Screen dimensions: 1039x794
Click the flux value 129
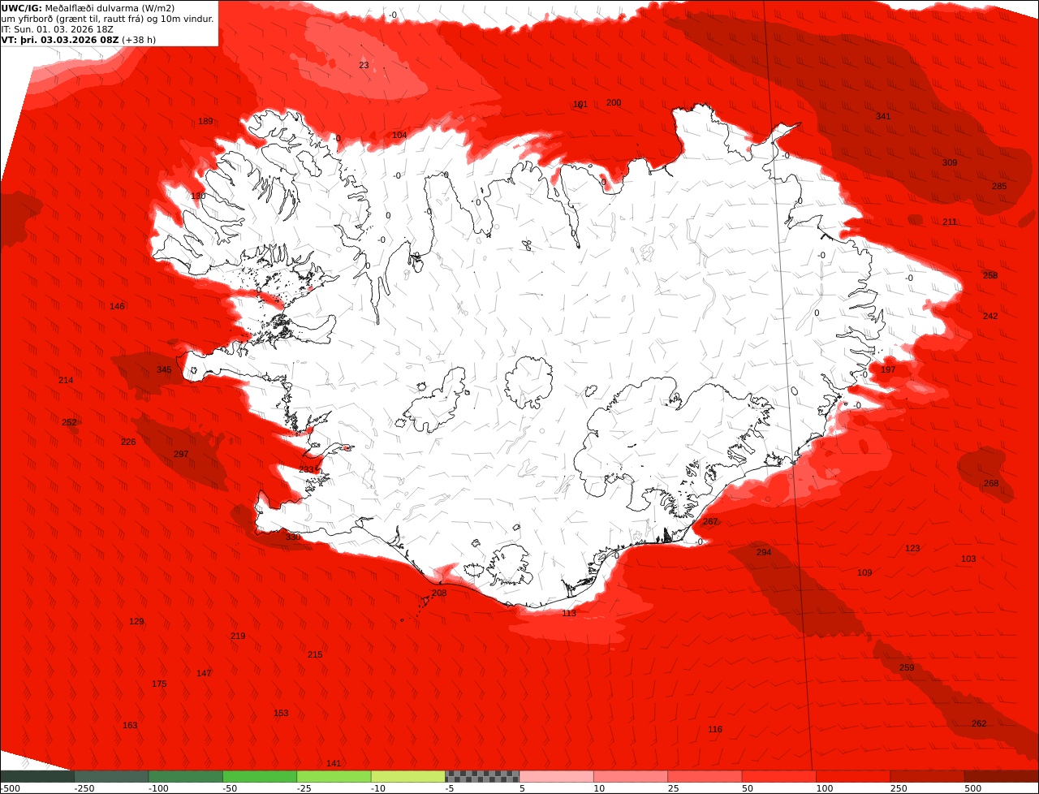tap(136, 621)
